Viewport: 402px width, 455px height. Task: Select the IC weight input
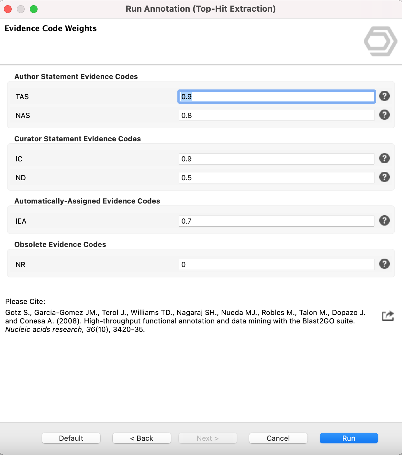click(276, 159)
